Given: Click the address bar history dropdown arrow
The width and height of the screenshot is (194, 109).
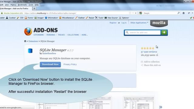Looking at the screenshot, I should 133,13.
